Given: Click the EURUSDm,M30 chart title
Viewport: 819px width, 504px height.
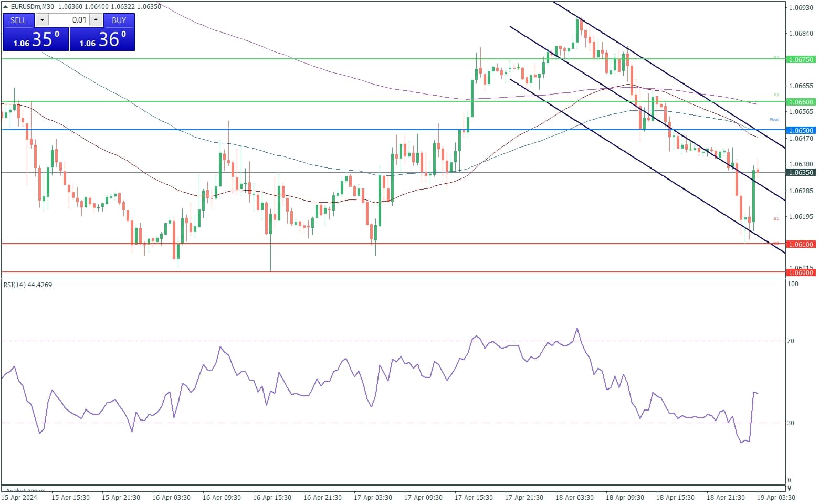Looking at the screenshot, I should pos(33,7).
